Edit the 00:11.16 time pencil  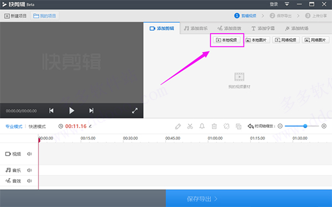point(90,126)
